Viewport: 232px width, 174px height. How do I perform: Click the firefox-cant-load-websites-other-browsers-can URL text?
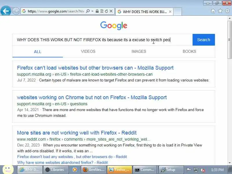[111, 74]
